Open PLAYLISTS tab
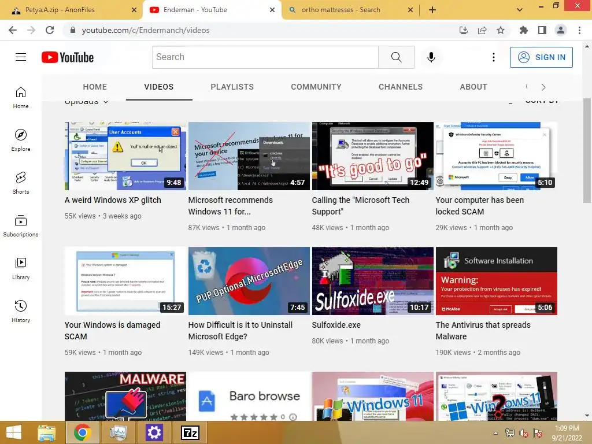 [232, 87]
